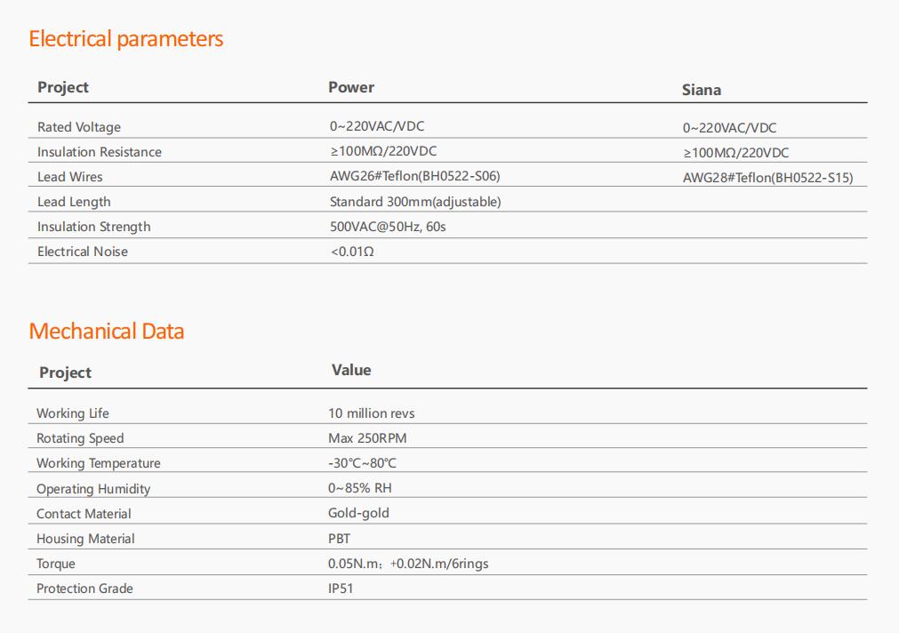Select the Power column header
Viewport: 899px width, 633px height.
point(351,87)
